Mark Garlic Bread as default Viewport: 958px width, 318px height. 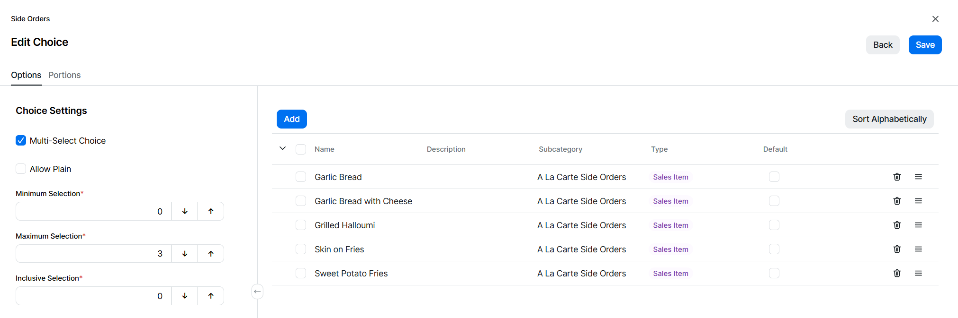[x=774, y=177]
